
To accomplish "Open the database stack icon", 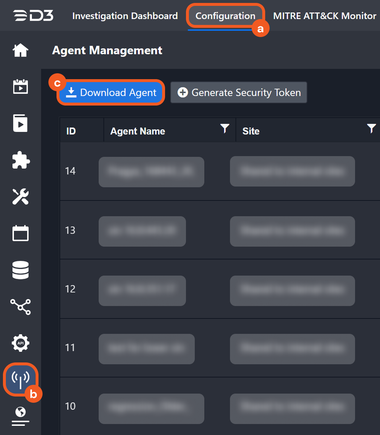I will coord(21,270).
